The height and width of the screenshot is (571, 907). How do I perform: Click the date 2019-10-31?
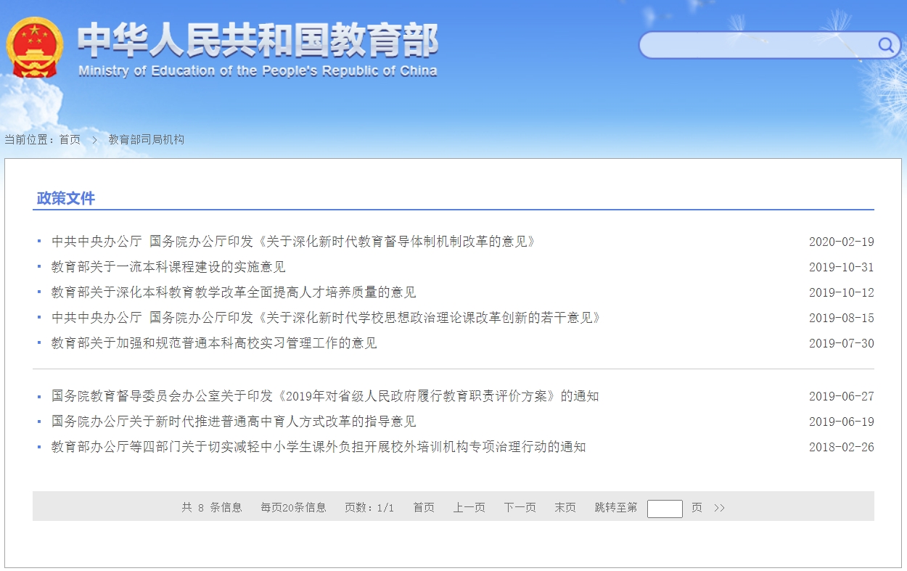842,268
